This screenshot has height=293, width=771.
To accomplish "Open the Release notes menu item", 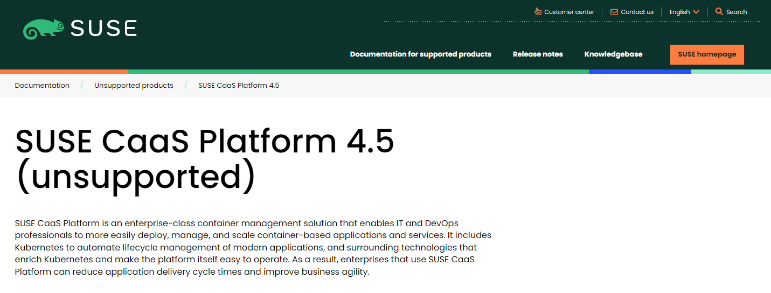I will coord(538,54).
